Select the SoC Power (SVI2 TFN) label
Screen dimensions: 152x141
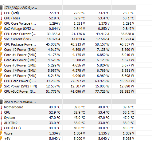tap(21, 86)
